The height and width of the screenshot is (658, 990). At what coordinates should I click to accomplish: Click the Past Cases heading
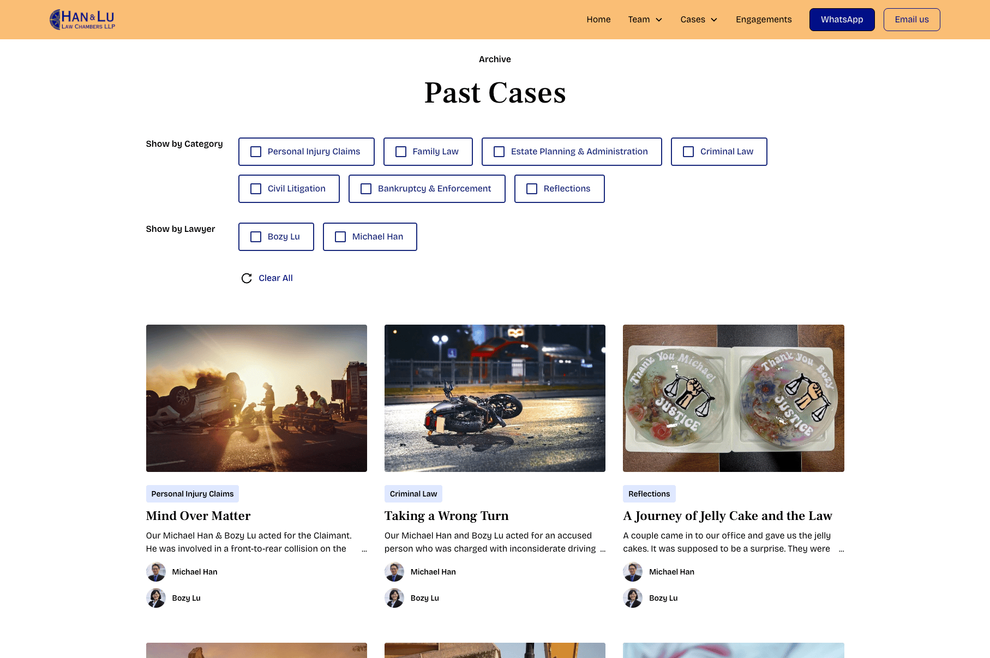point(495,93)
